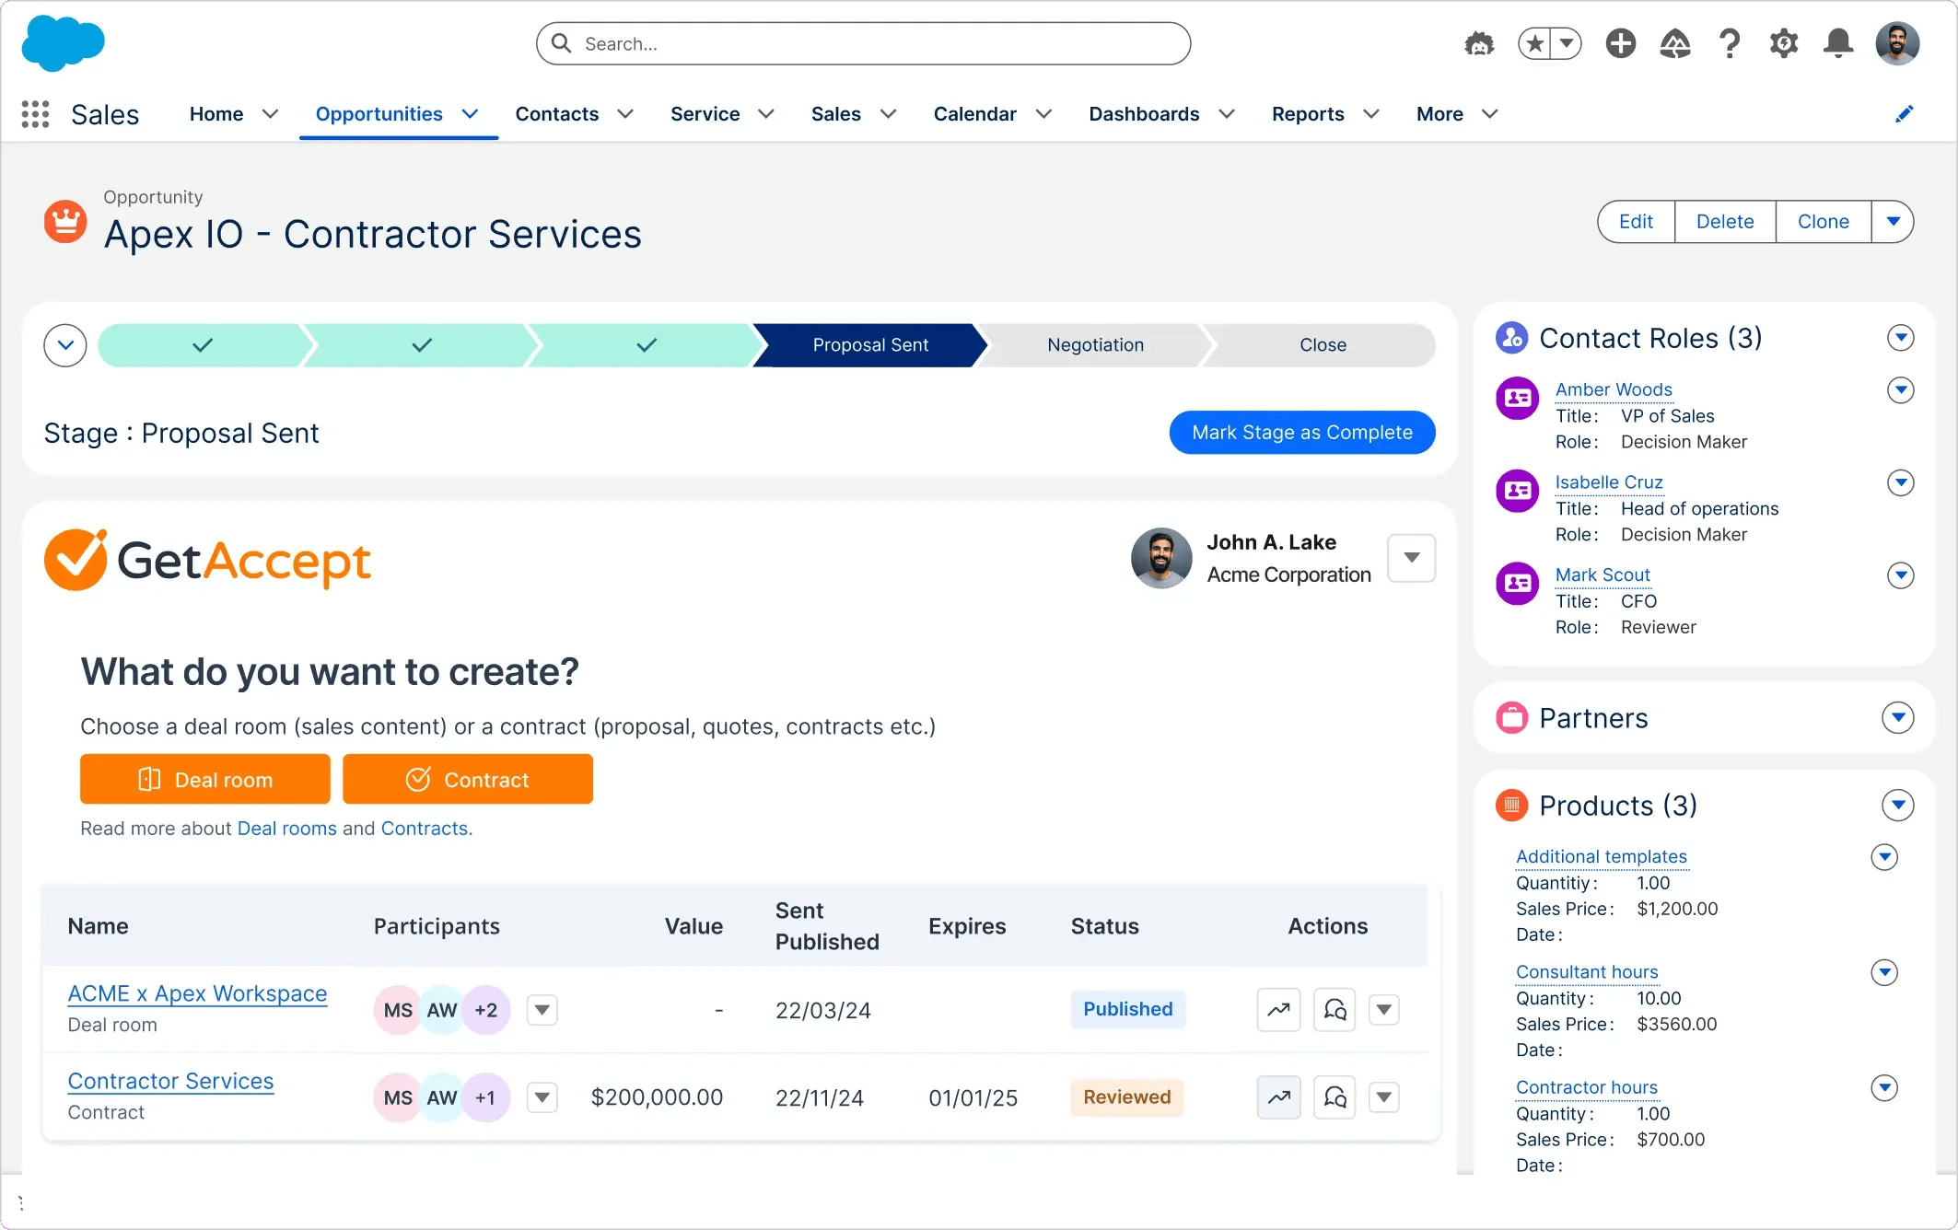Open the Astro guidance center icon
Viewport: 1958px width, 1230px height.
click(x=1479, y=43)
